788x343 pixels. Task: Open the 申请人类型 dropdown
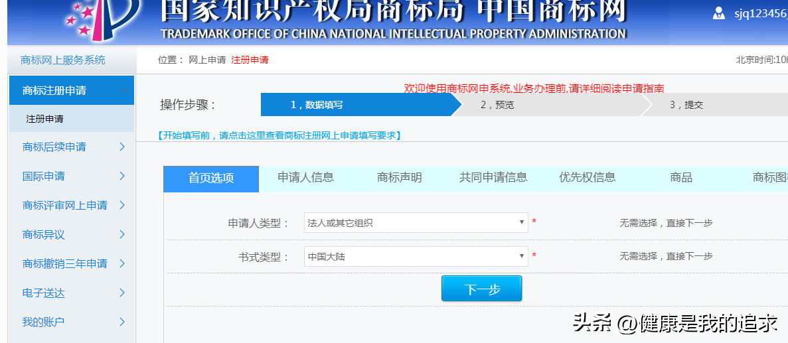tap(416, 223)
